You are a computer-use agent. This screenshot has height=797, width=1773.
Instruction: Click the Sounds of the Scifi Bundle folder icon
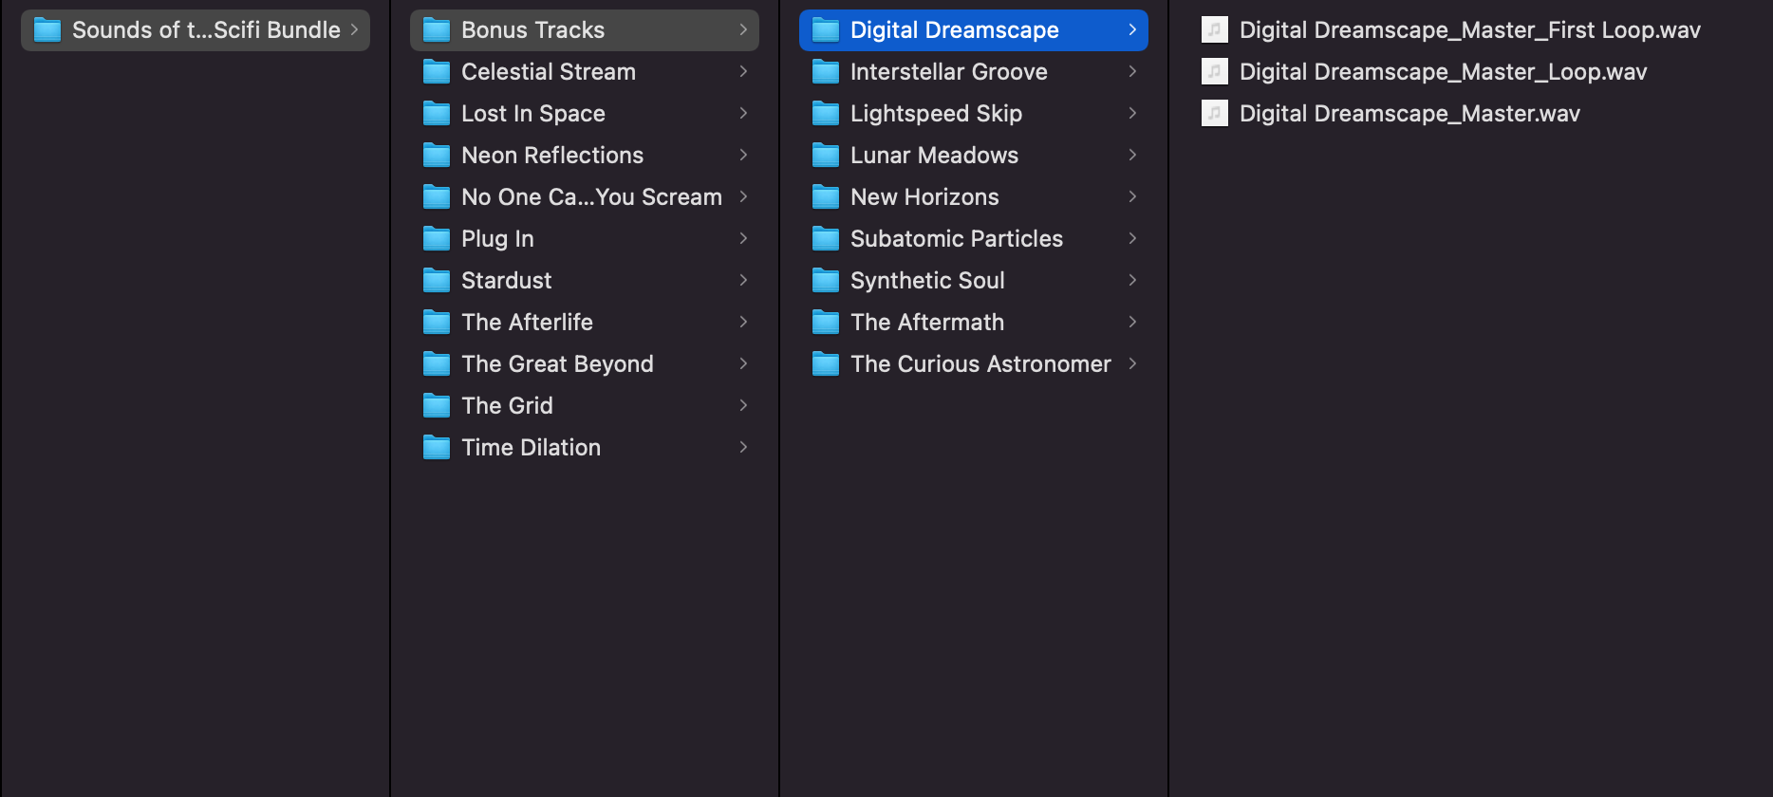(x=47, y=30)
